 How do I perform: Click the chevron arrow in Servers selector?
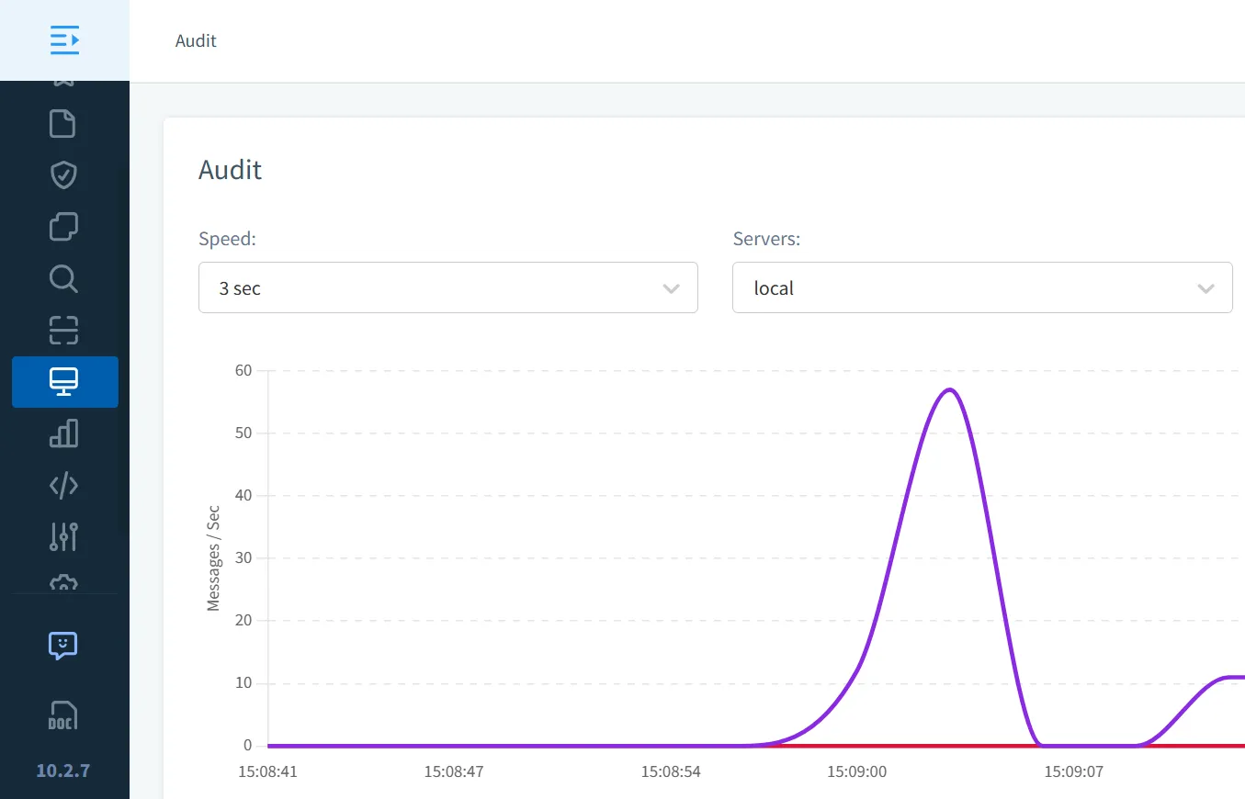tap(1205, 288)
